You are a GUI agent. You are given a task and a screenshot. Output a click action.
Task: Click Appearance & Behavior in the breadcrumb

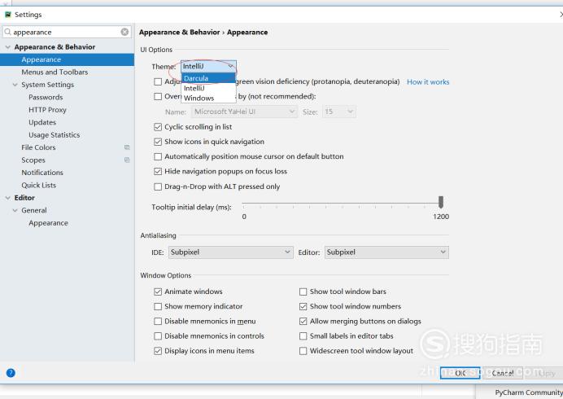pyautogui.click(x=179, y=32)
